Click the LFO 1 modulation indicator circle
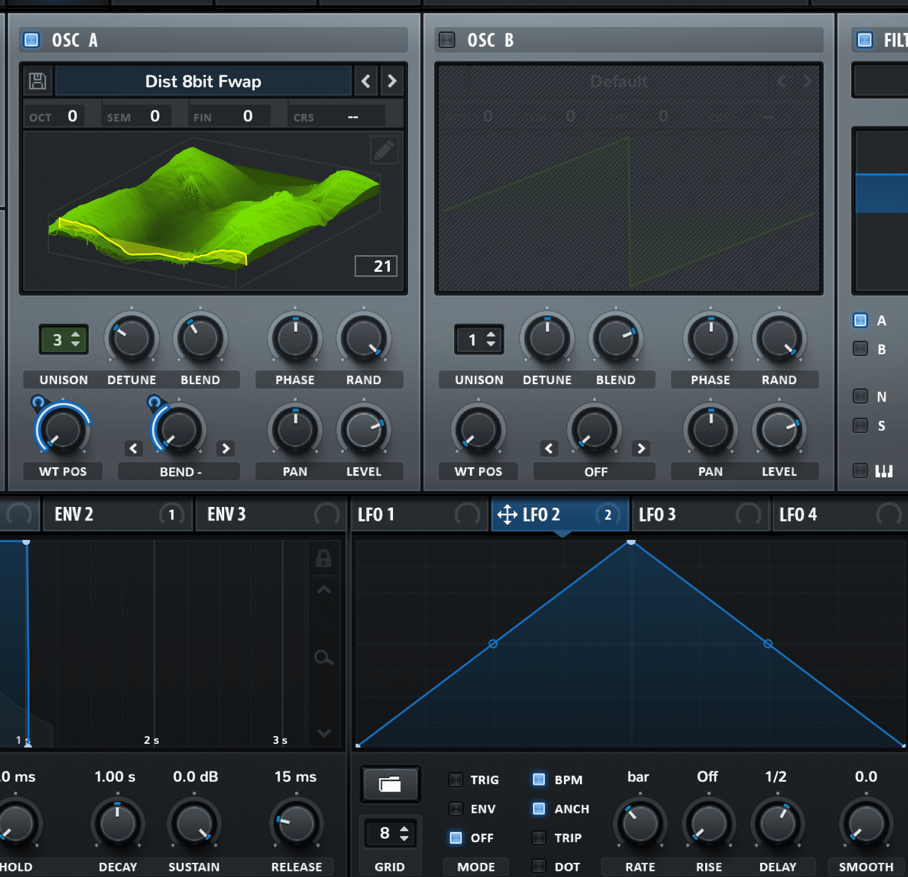The width and height of the screenshot is (908, 877). (x=467, y=515)
